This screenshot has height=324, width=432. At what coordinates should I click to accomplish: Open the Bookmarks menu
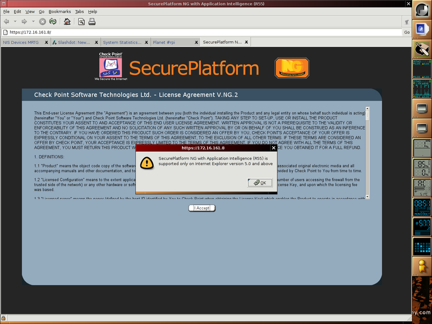coord(59,11)
